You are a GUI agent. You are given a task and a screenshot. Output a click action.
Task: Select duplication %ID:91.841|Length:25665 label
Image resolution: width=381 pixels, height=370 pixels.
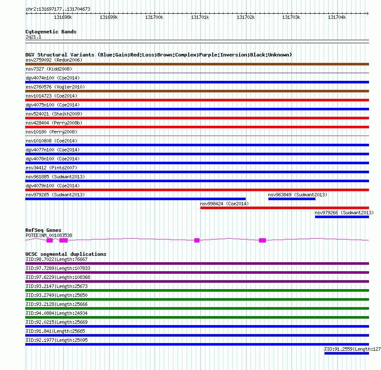coord(55,331)
